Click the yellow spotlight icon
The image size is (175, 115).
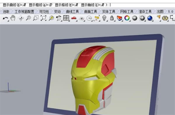tap(159, 18)
